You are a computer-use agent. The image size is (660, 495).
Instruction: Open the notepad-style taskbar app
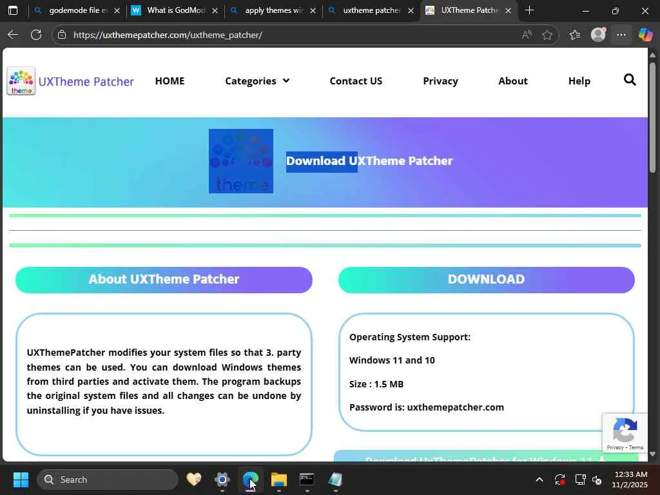click(x=335, y=480)
